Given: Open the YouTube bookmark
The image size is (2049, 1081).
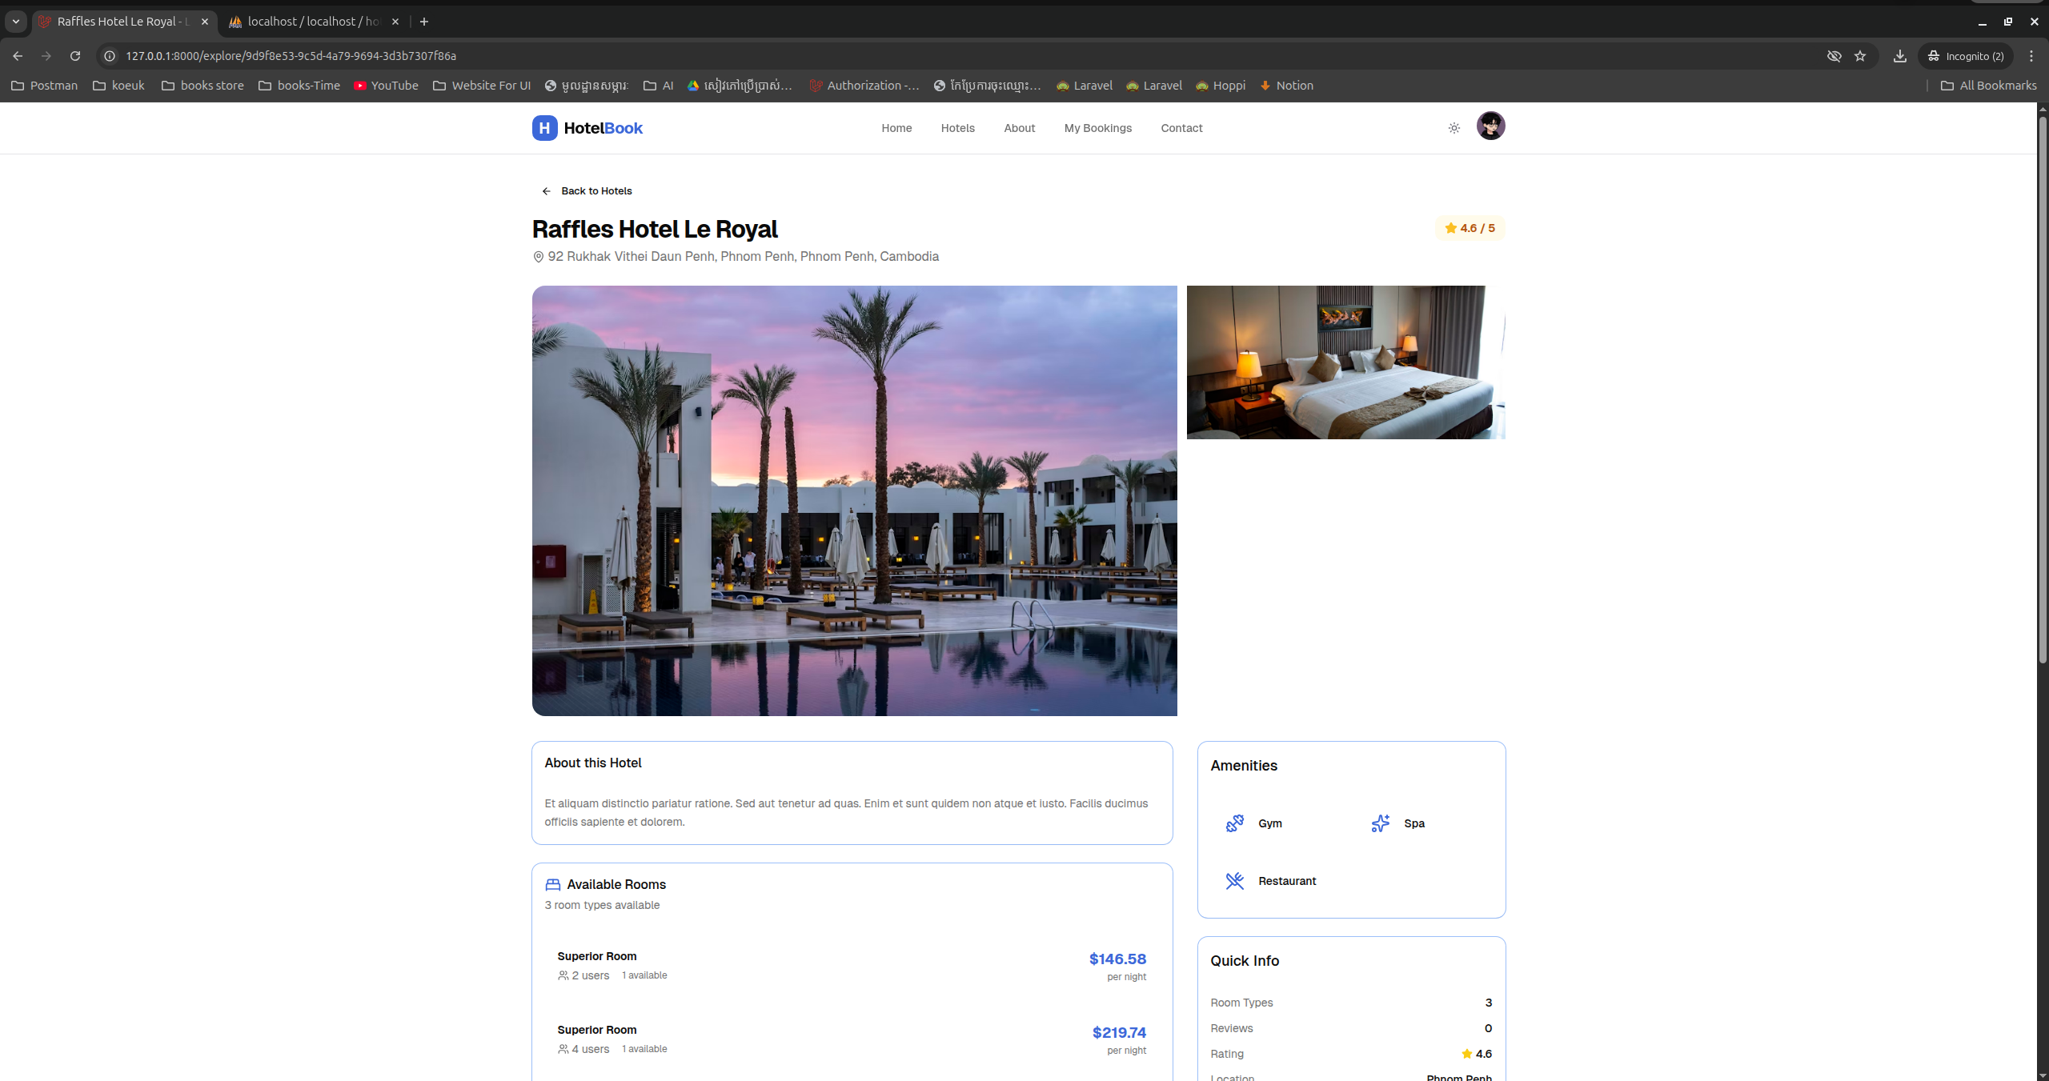Looking at the screenshot, I should tap(386, 86).
